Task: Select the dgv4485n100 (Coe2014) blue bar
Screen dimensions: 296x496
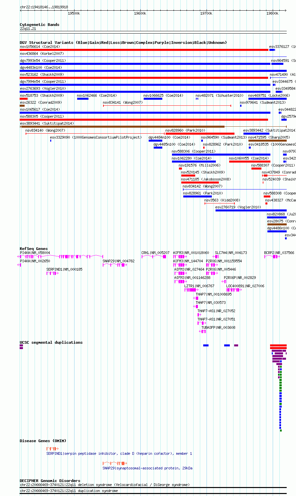Action: pos(158,148)
